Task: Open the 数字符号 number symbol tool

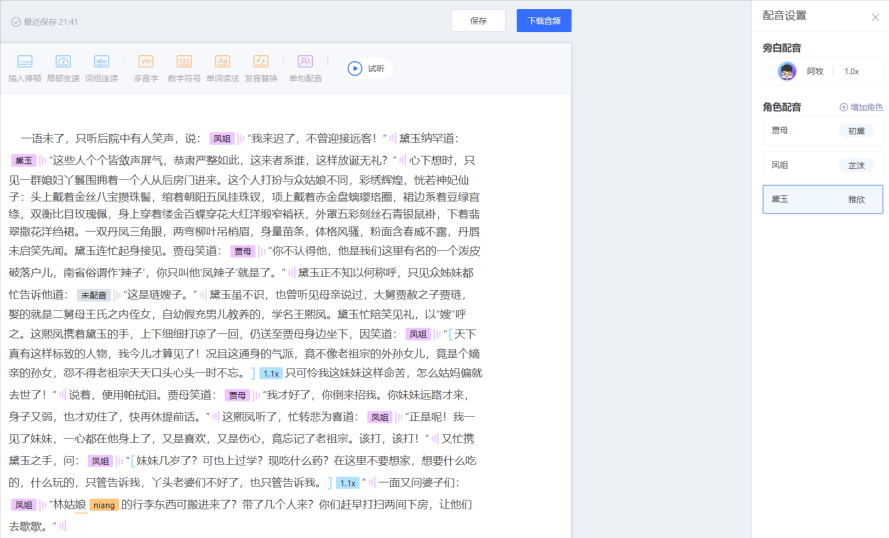Action: point(184,68)
